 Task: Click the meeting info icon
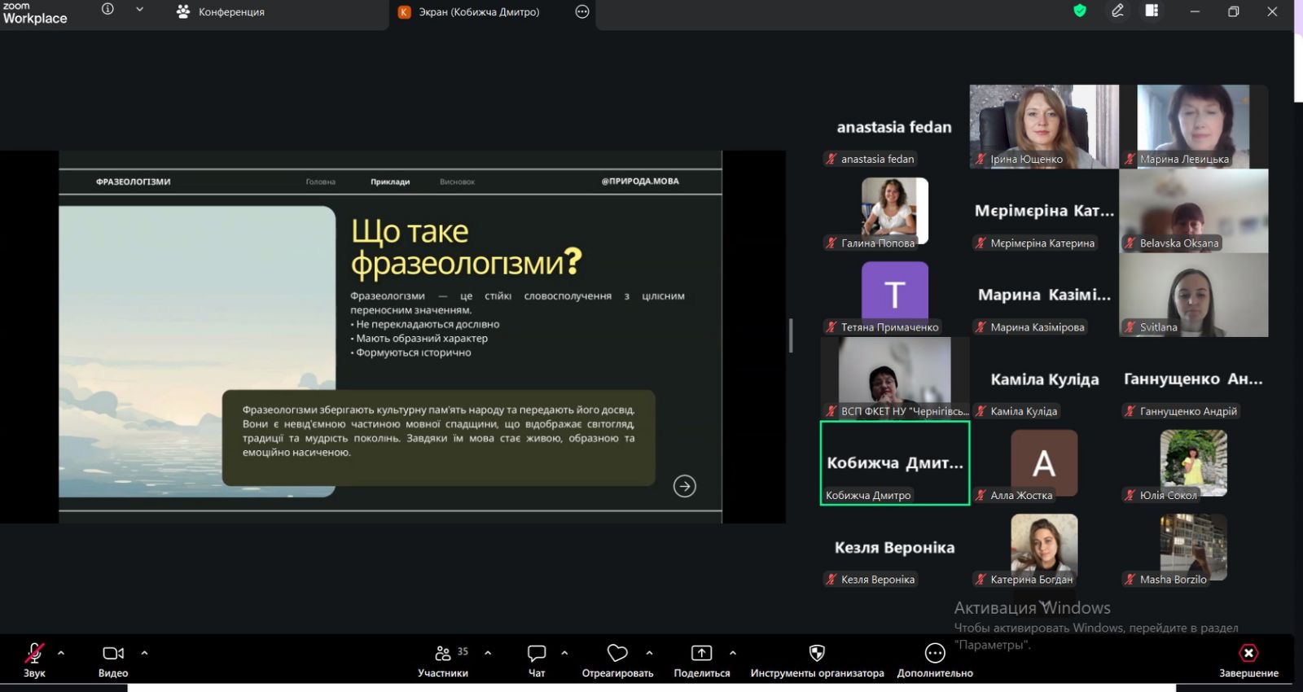(107, 10)
